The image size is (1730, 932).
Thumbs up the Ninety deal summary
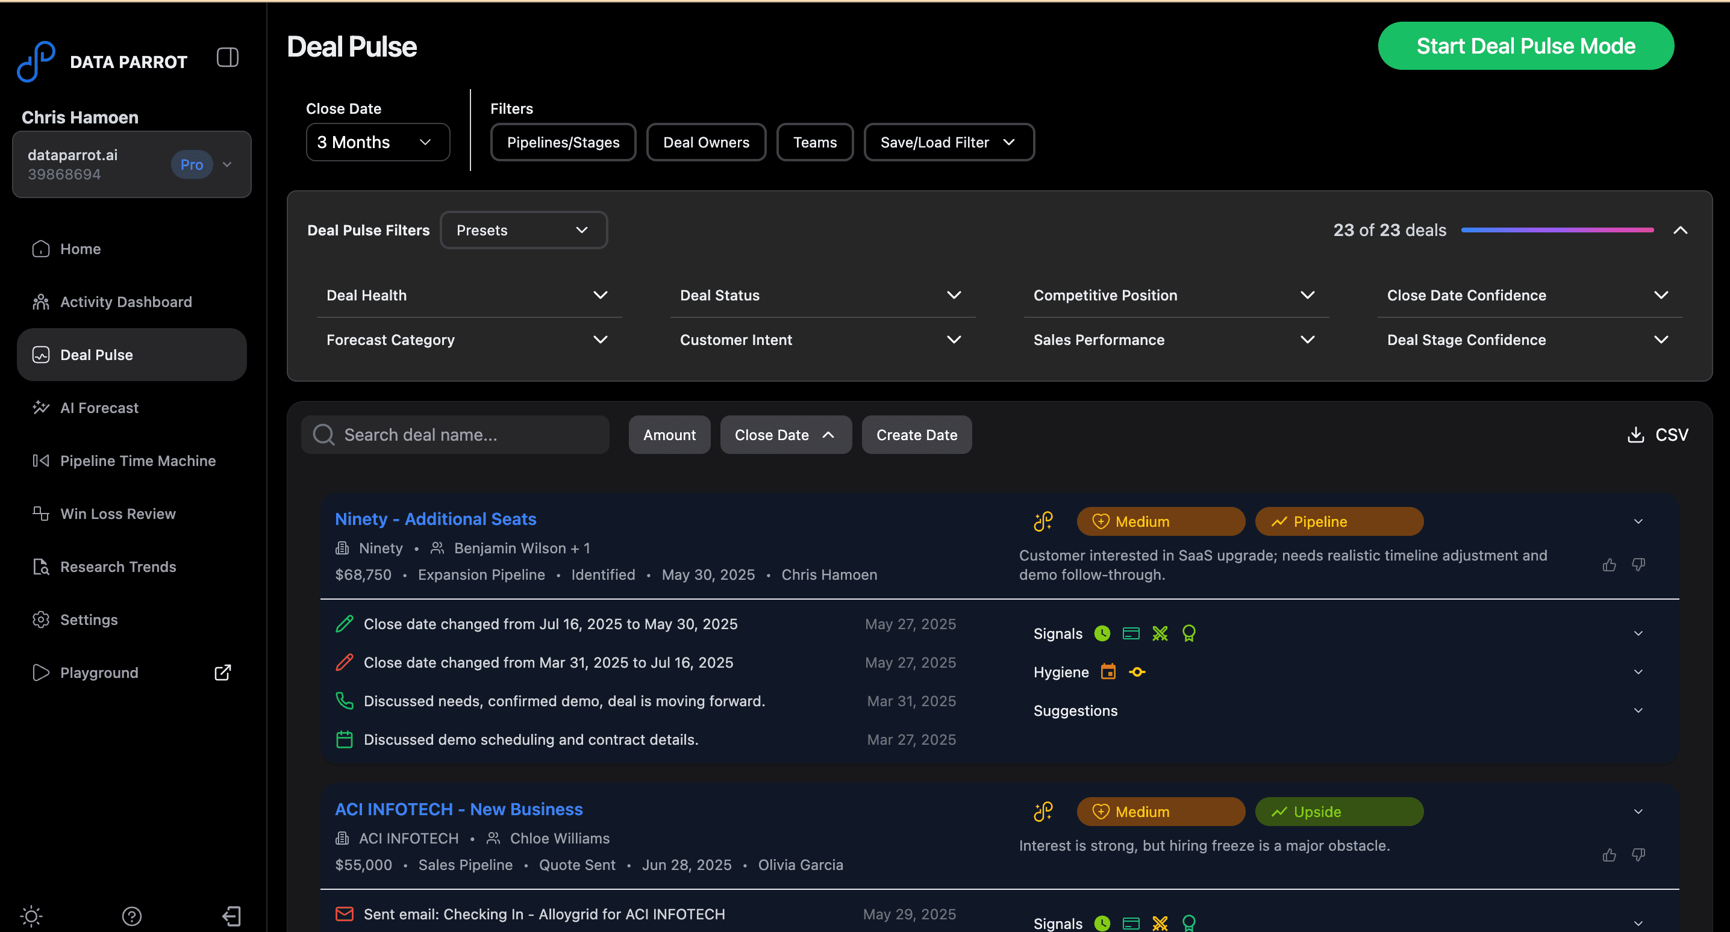pos(1609,565)
